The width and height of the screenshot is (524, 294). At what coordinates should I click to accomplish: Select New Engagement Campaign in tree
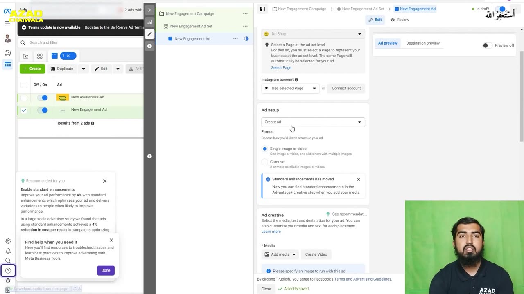[x=190, y=13]
